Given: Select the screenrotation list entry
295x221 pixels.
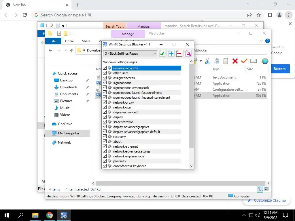Looking at the screenshot, I should click(123, 122).
